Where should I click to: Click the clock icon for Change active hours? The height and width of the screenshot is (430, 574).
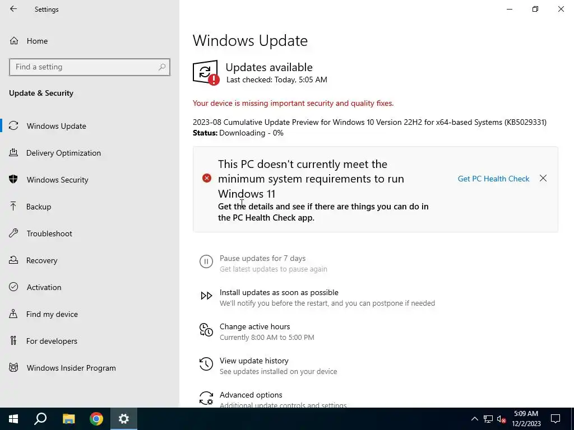click(206, 329)
